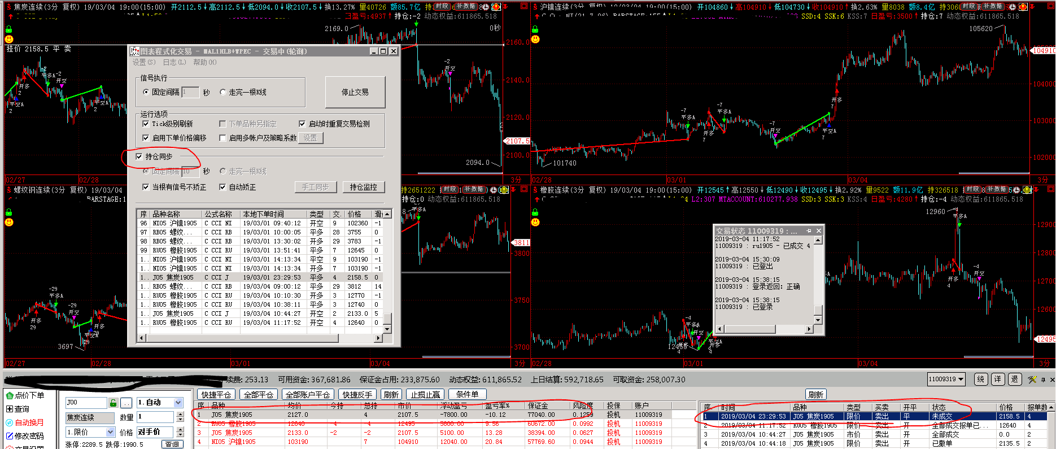Click the 条件单 button
Screen dimensions: 1056x449
467,394
